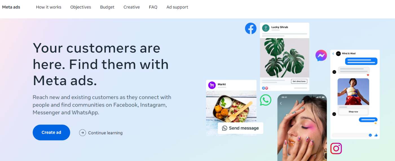Click the Facebook logo icon
Image resolution: width=395 pixels, height=161 pixels.
(251, 28)
